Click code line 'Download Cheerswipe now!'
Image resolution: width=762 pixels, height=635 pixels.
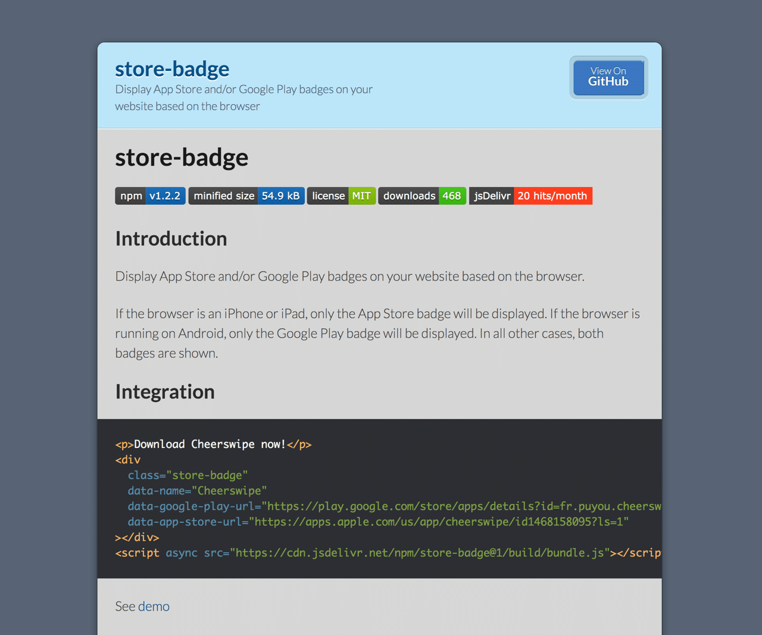point(213,444)
